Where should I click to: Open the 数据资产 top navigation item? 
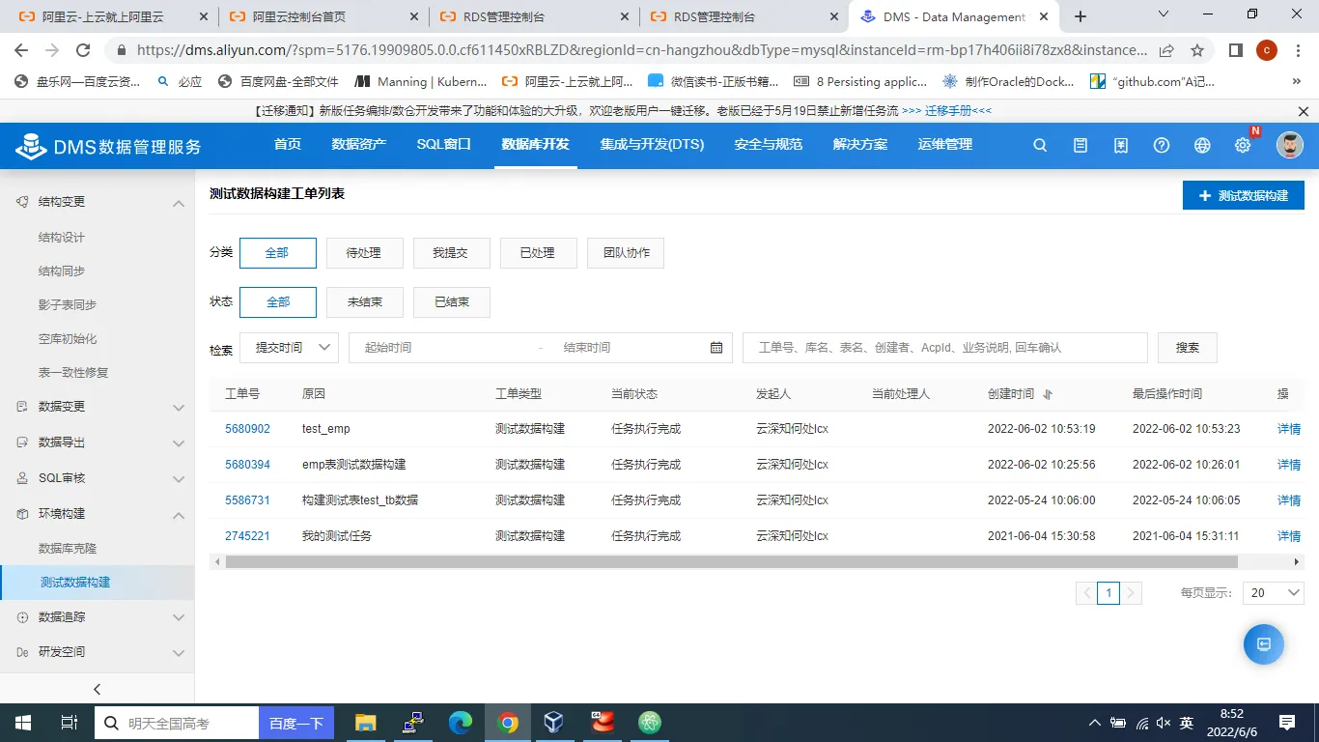click(x=359, y=145)
